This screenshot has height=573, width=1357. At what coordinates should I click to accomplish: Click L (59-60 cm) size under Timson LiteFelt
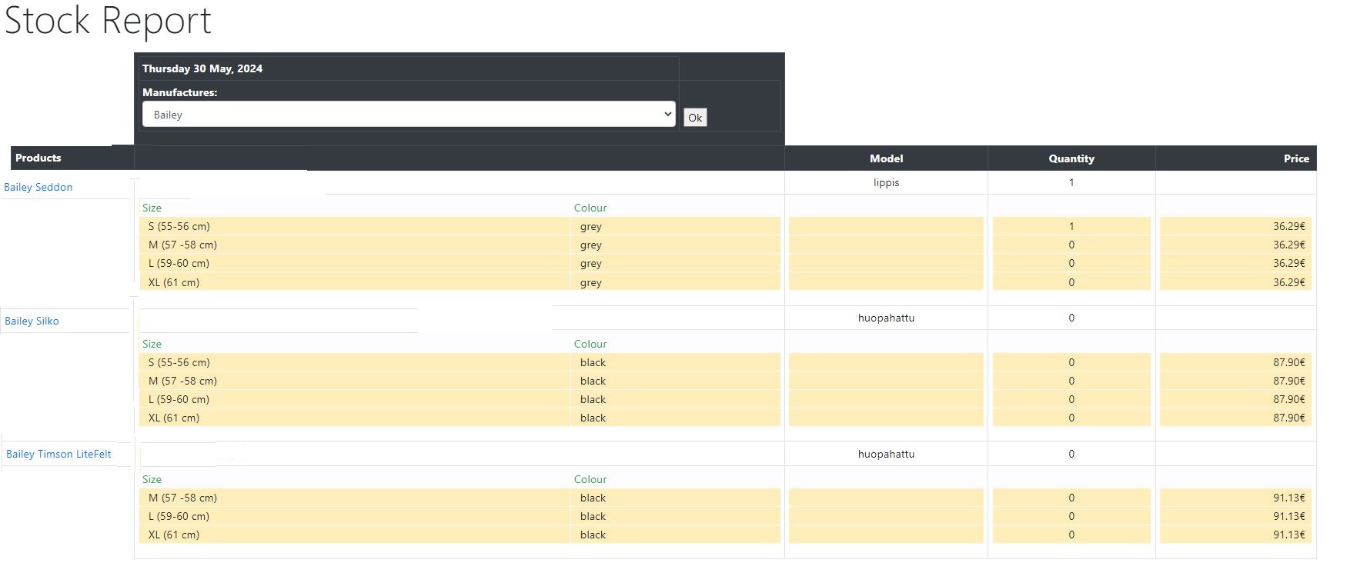click(179, 516)
